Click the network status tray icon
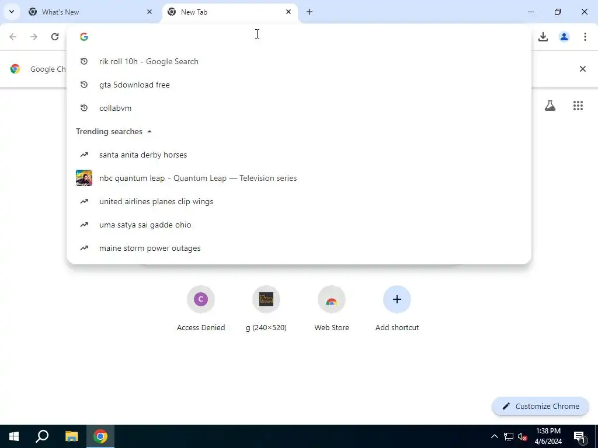The height and width of the screenshot is (448, 598). (x=509, y=436)
